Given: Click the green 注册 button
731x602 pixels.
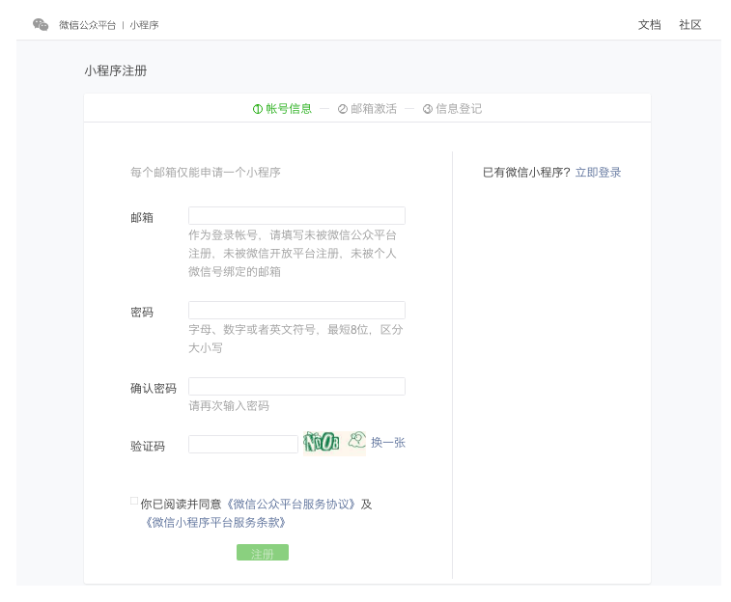Looking at the screenshot, I should point(263,553).
